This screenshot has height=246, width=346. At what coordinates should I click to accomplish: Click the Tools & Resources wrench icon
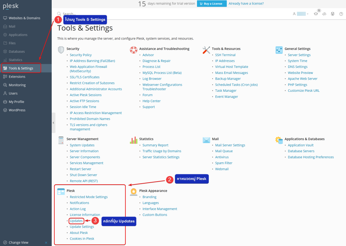coord(206,50)
